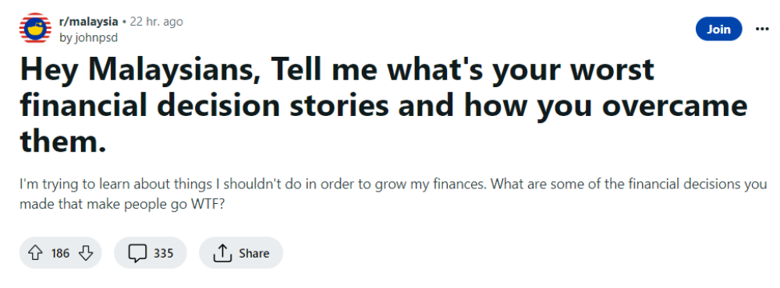
Task: Upvote the financial decision stories post
Action: pos(34,253)
